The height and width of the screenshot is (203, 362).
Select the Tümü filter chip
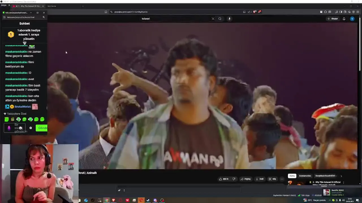pos(292,176)
